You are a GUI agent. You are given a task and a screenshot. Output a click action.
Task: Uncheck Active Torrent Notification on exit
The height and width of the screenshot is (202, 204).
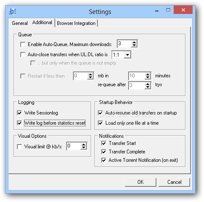(104, 160)
